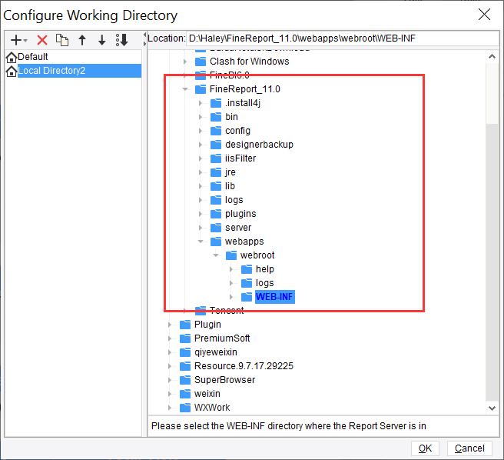The height and width of the screenshot is (460, 504).
Task: Select the "weixin" folder name
Action: (207, 394)
